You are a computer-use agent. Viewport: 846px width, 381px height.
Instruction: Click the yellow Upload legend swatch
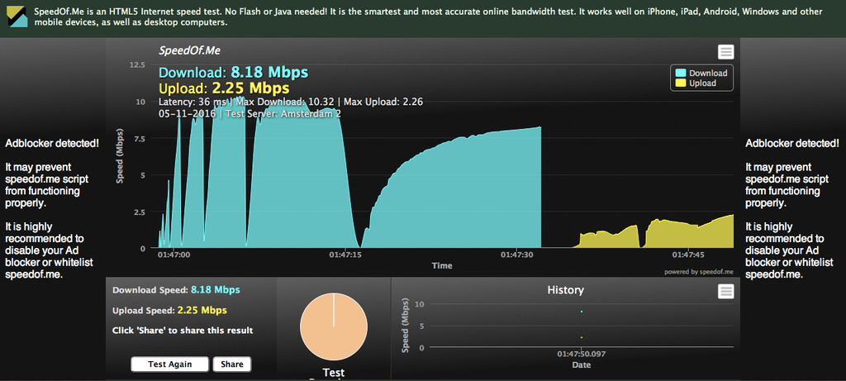[681, 83]
